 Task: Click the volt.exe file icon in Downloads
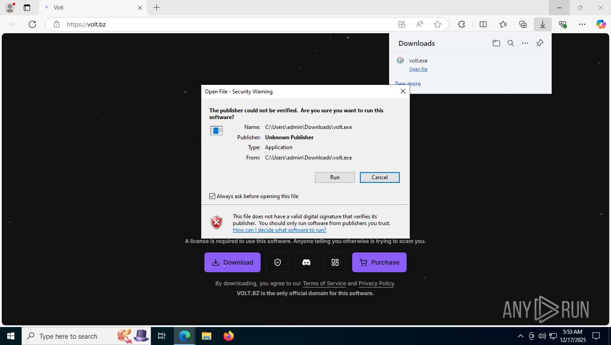tap(400, 60)
